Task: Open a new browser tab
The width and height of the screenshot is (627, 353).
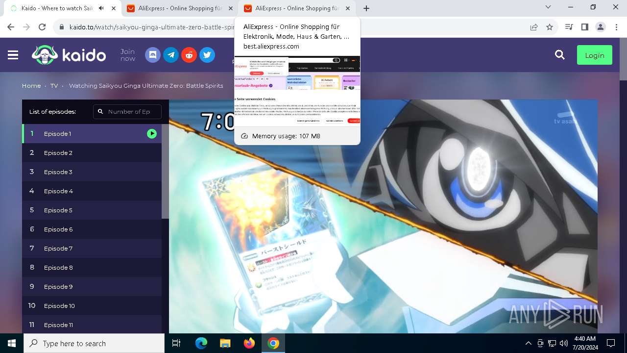Action: point(366,8)
